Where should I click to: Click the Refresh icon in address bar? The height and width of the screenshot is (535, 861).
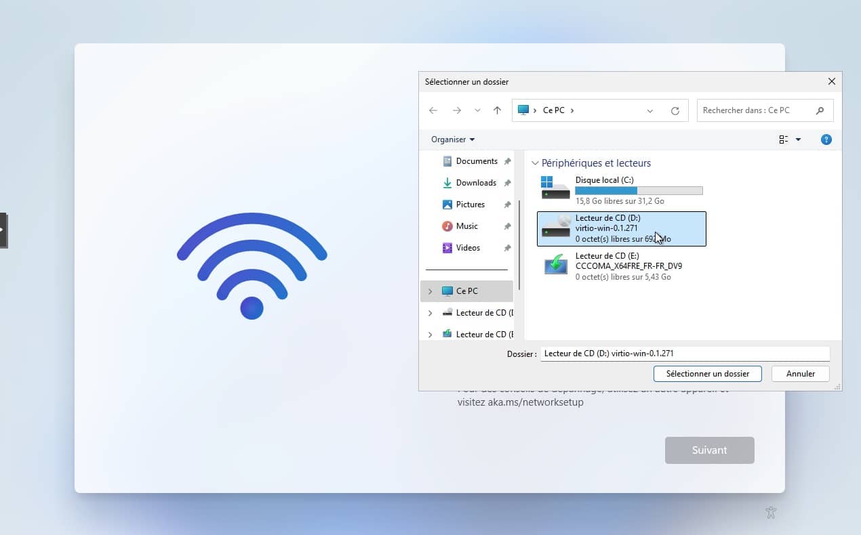(675, 110)
